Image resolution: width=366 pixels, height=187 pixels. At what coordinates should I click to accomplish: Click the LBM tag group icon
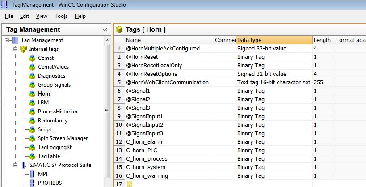click(32, 103)
